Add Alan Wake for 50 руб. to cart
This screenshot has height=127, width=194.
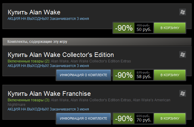tap(170, 28)
